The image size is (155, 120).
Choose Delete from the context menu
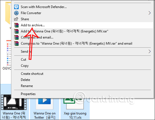[x=82, y=80]
